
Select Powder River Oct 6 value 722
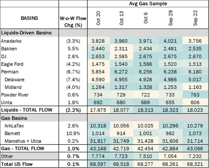point(145,95)
